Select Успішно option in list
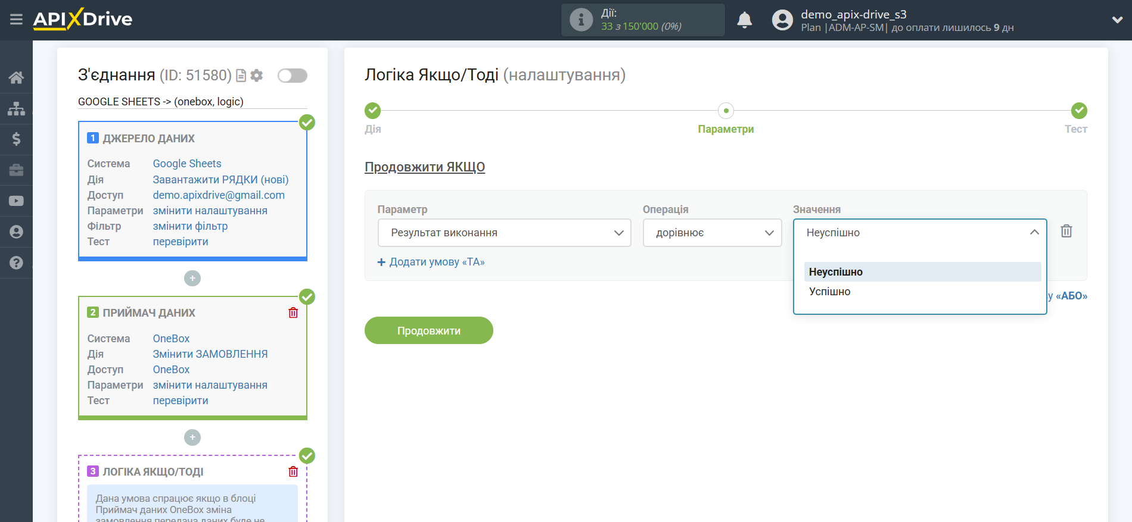Viewport: 1132px width, 522px height. tap(922, 292)
